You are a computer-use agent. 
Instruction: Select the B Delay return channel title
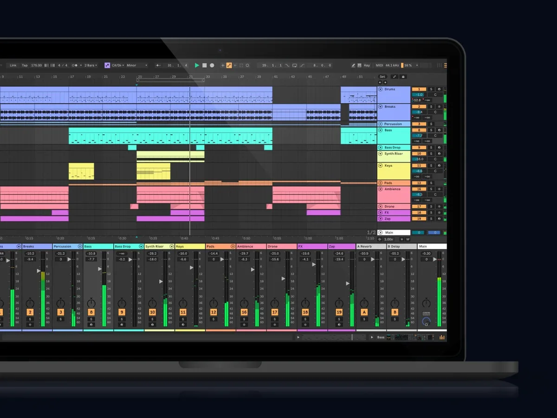pyautogui.click(x=402, y=247)
